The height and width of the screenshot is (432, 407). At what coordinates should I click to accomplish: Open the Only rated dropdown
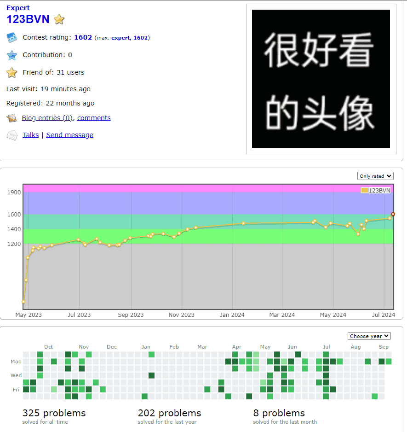(375, 176)
